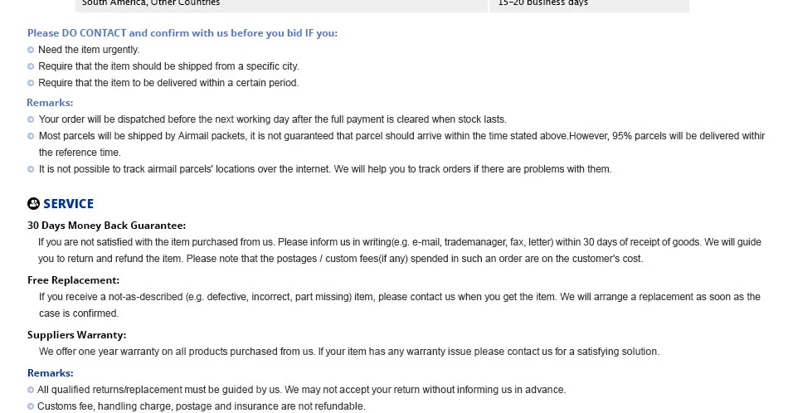Image resolution: width=788 pixels, height=413 pixels.
Task: Click the '30 Days Money Back Guarantee' heading
Action: click(106, 226)
